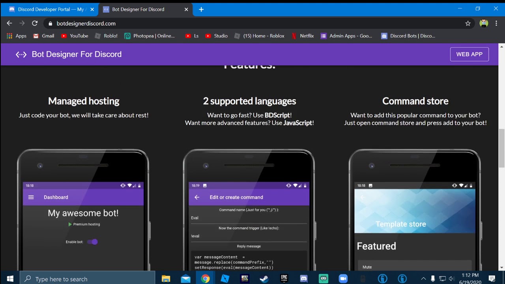Go back to previous page
The width and height of the screenshot is (505, 284).
pos(9,24)
